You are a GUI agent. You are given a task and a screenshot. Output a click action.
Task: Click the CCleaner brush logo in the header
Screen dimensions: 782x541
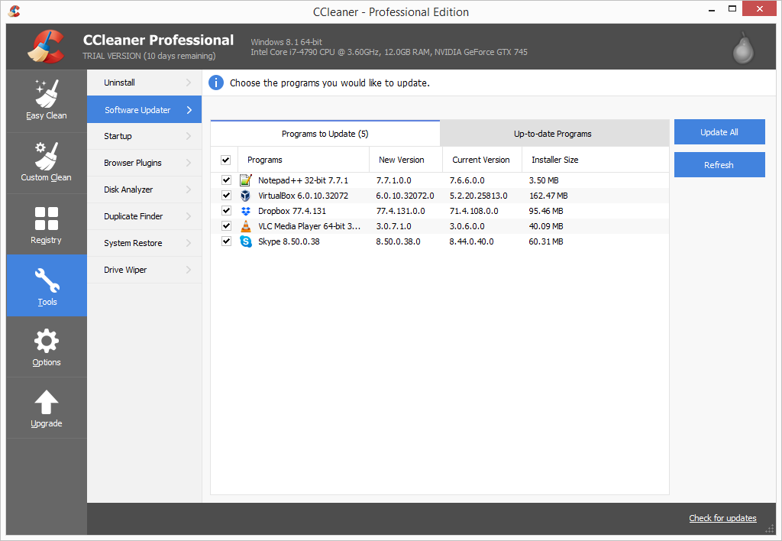coord(47,46)
